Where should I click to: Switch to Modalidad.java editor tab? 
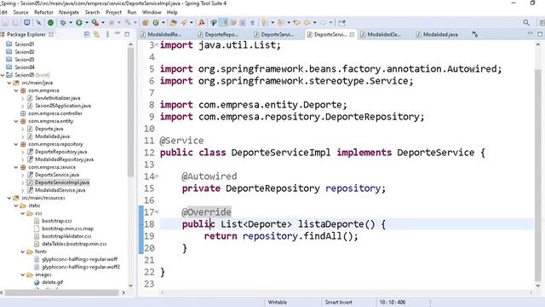point(437,34)
